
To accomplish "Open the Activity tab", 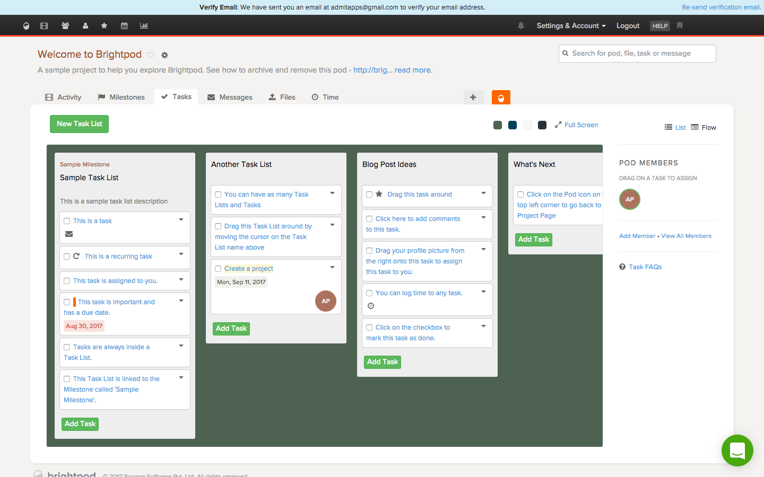I will pos(63,97).
